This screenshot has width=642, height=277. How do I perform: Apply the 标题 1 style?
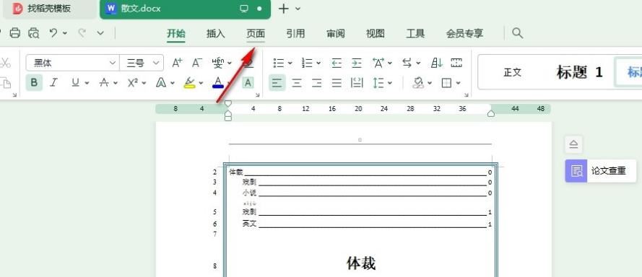579,72
